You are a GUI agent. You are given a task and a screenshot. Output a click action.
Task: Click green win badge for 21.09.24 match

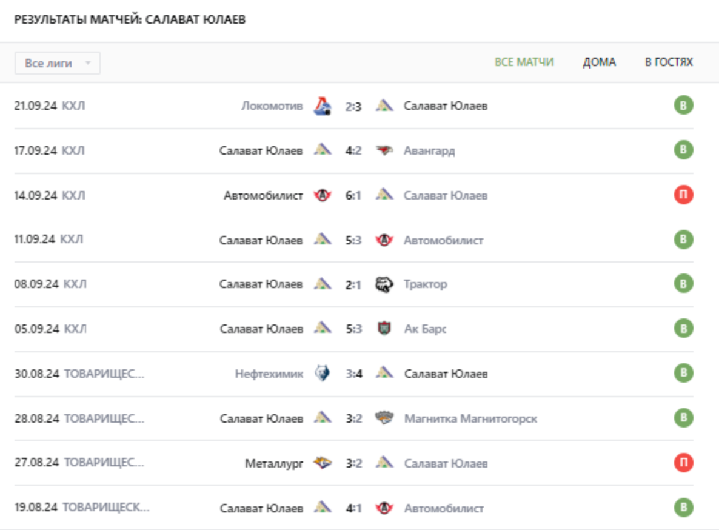(x=683, y=106)
